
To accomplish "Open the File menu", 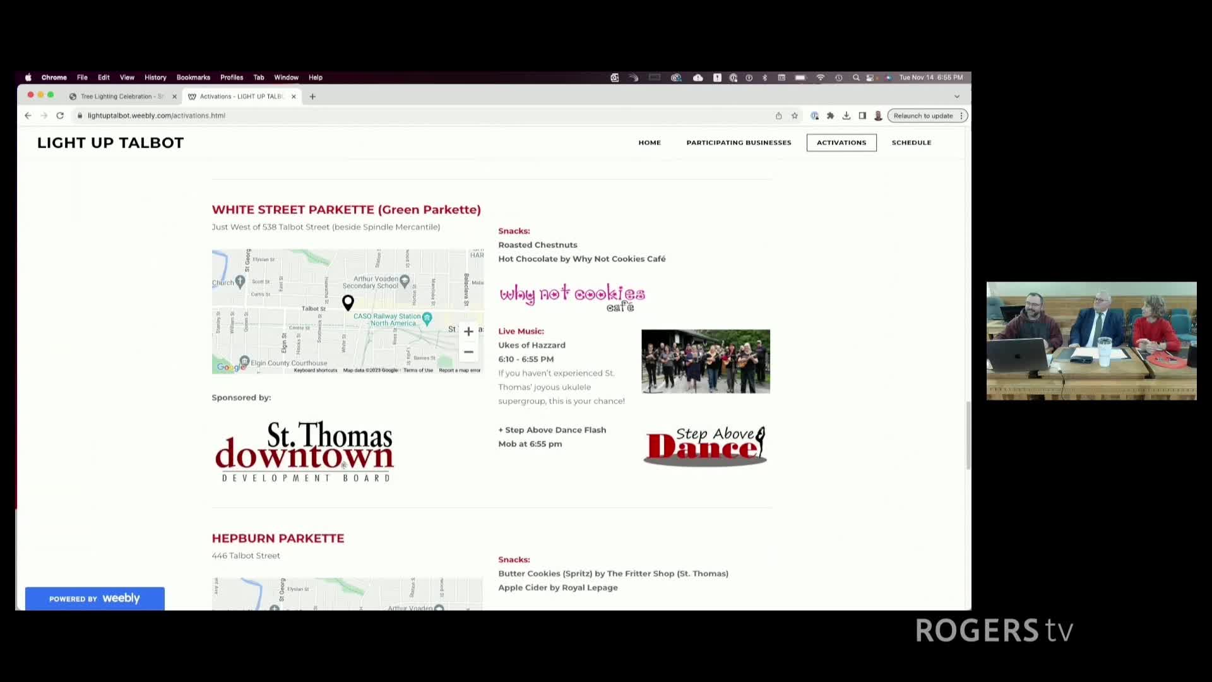I will [82, 78].
